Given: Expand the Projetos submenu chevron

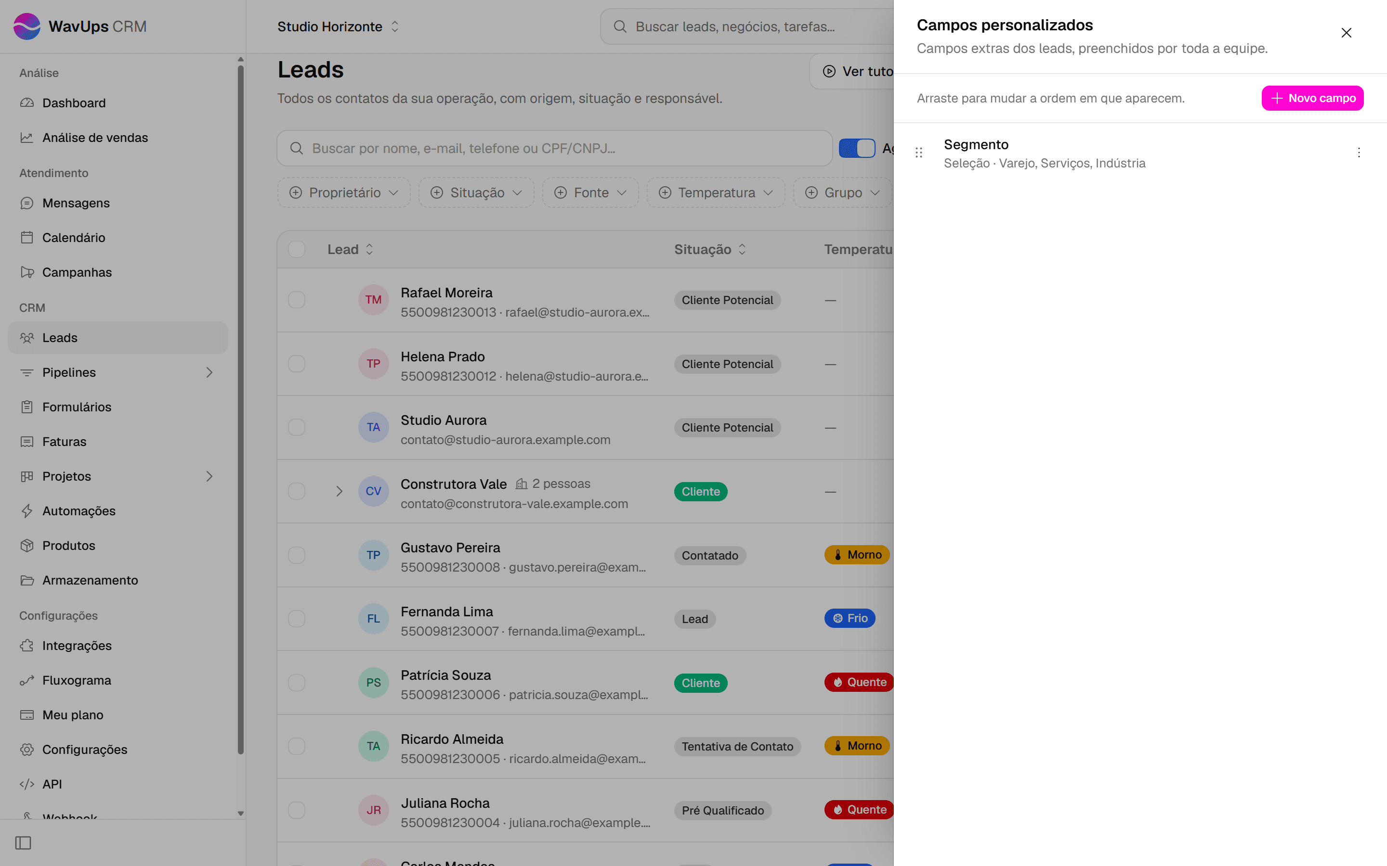Looking at the screenshot, I should [209, 476].
